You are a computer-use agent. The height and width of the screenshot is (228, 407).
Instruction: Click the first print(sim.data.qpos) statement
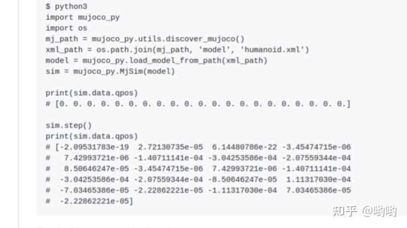coord(92,93)
